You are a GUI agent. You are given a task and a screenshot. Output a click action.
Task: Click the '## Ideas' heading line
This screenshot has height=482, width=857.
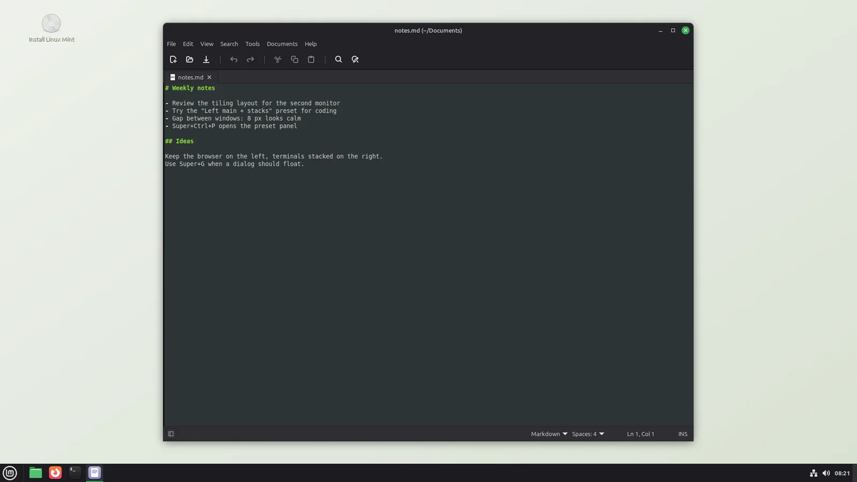click(x=179, y=141)
